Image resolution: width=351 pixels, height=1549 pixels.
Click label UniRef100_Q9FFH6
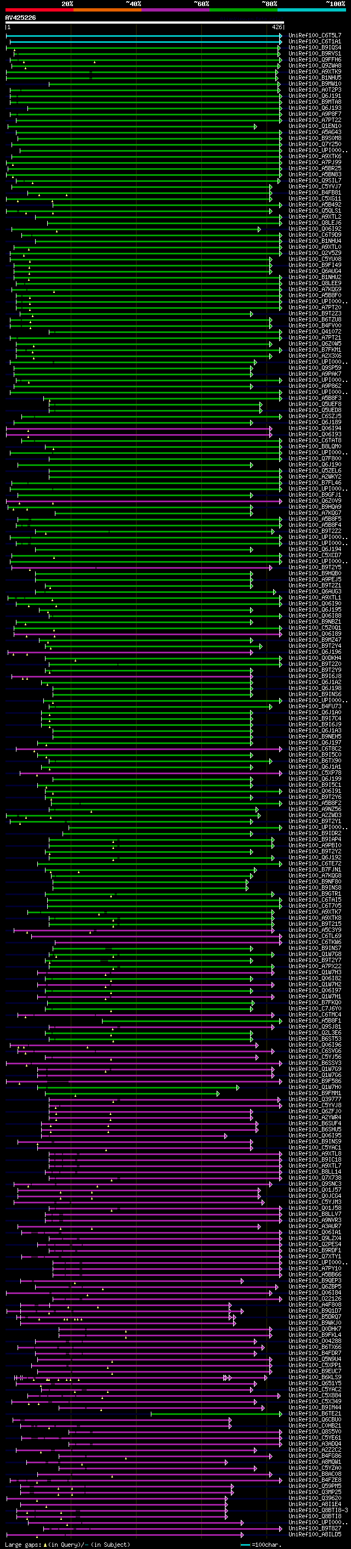tap(315, 59)
